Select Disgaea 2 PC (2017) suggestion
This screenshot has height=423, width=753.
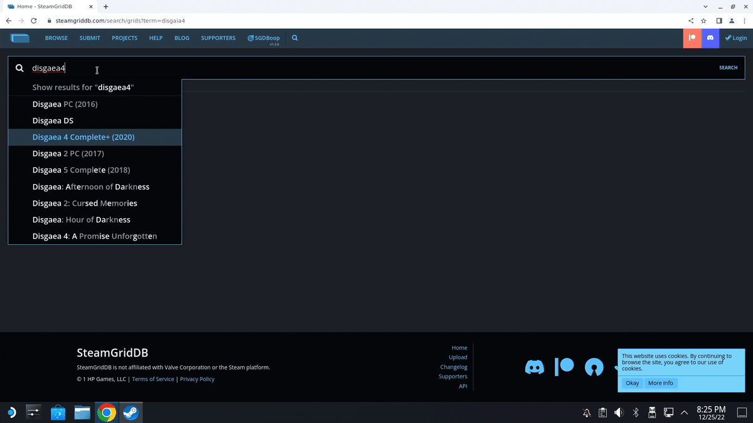[x=95, y=154]
